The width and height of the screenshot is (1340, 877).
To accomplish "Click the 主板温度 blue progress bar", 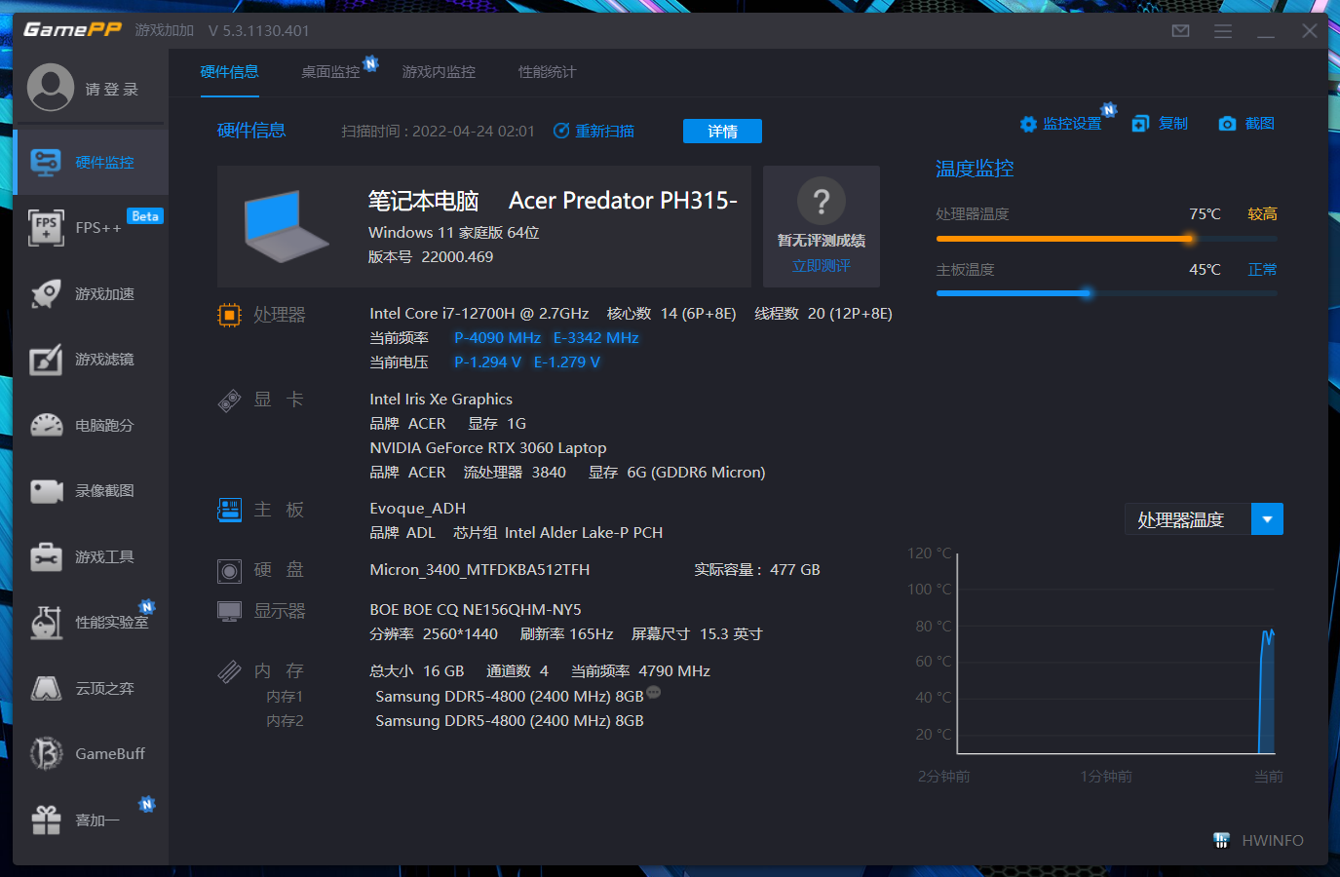I will [1106, 293].
